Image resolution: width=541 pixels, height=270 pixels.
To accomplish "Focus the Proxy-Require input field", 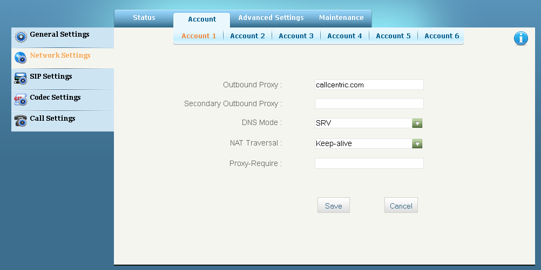I will [x=369, y=163].
